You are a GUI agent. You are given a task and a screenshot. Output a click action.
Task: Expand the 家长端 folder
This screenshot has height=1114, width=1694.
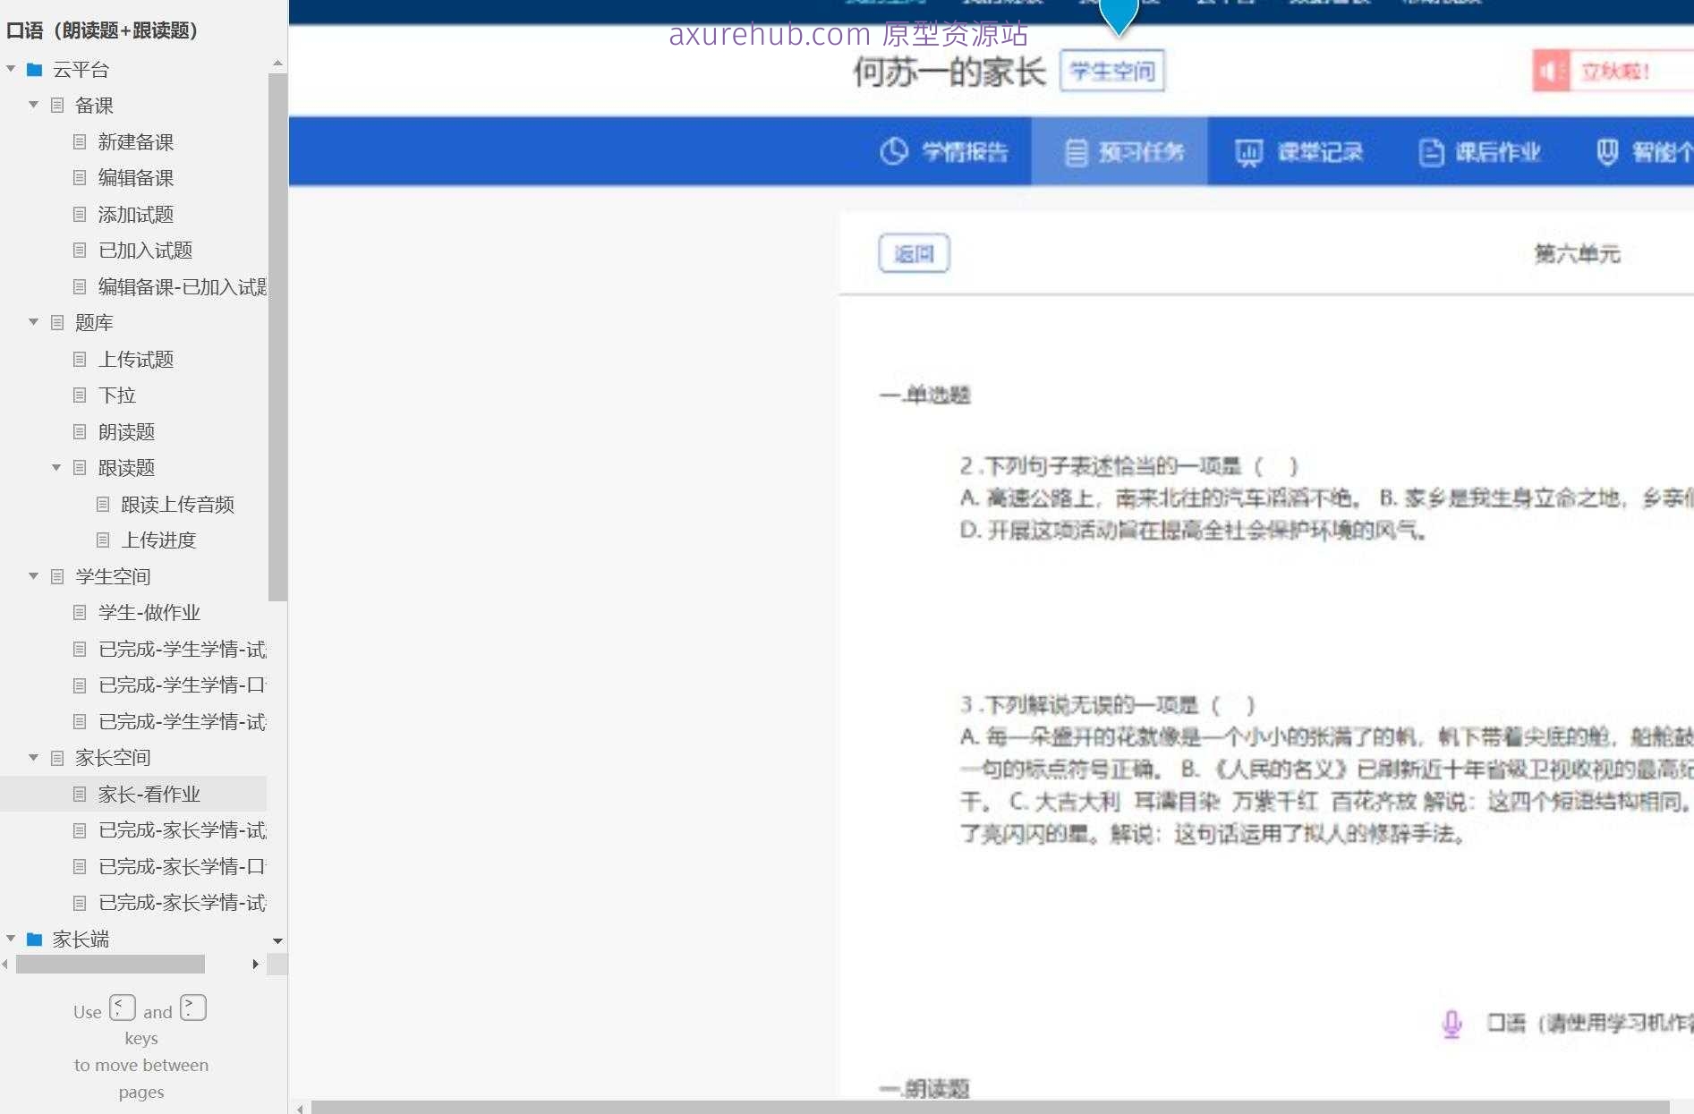(x=11, y=939)
